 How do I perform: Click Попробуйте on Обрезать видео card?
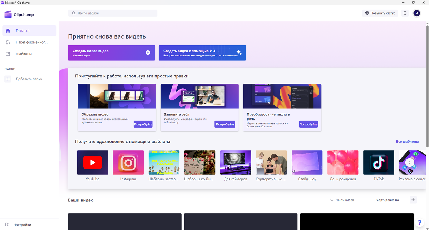tap(143, 124)
